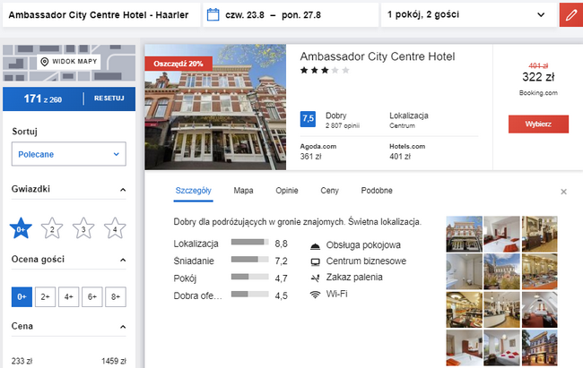Image resolution: width=583 pixels, height=368 pixels.
Task: Select guest rating 4+ filter
Action: click(68, 296)
